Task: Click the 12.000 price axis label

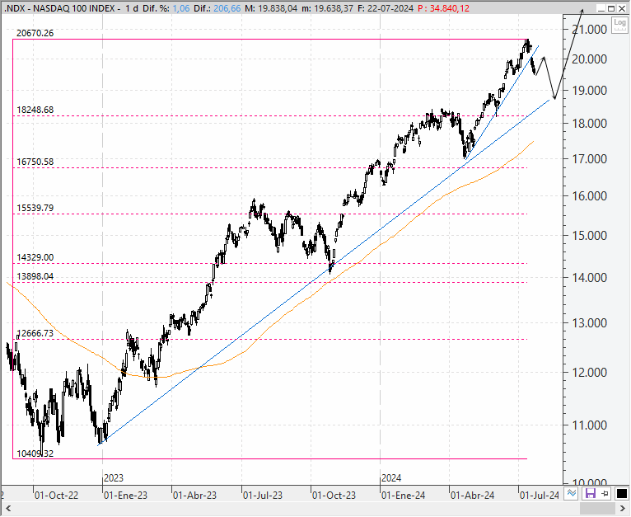Action: pyautogui.click(x=590, y=372)
